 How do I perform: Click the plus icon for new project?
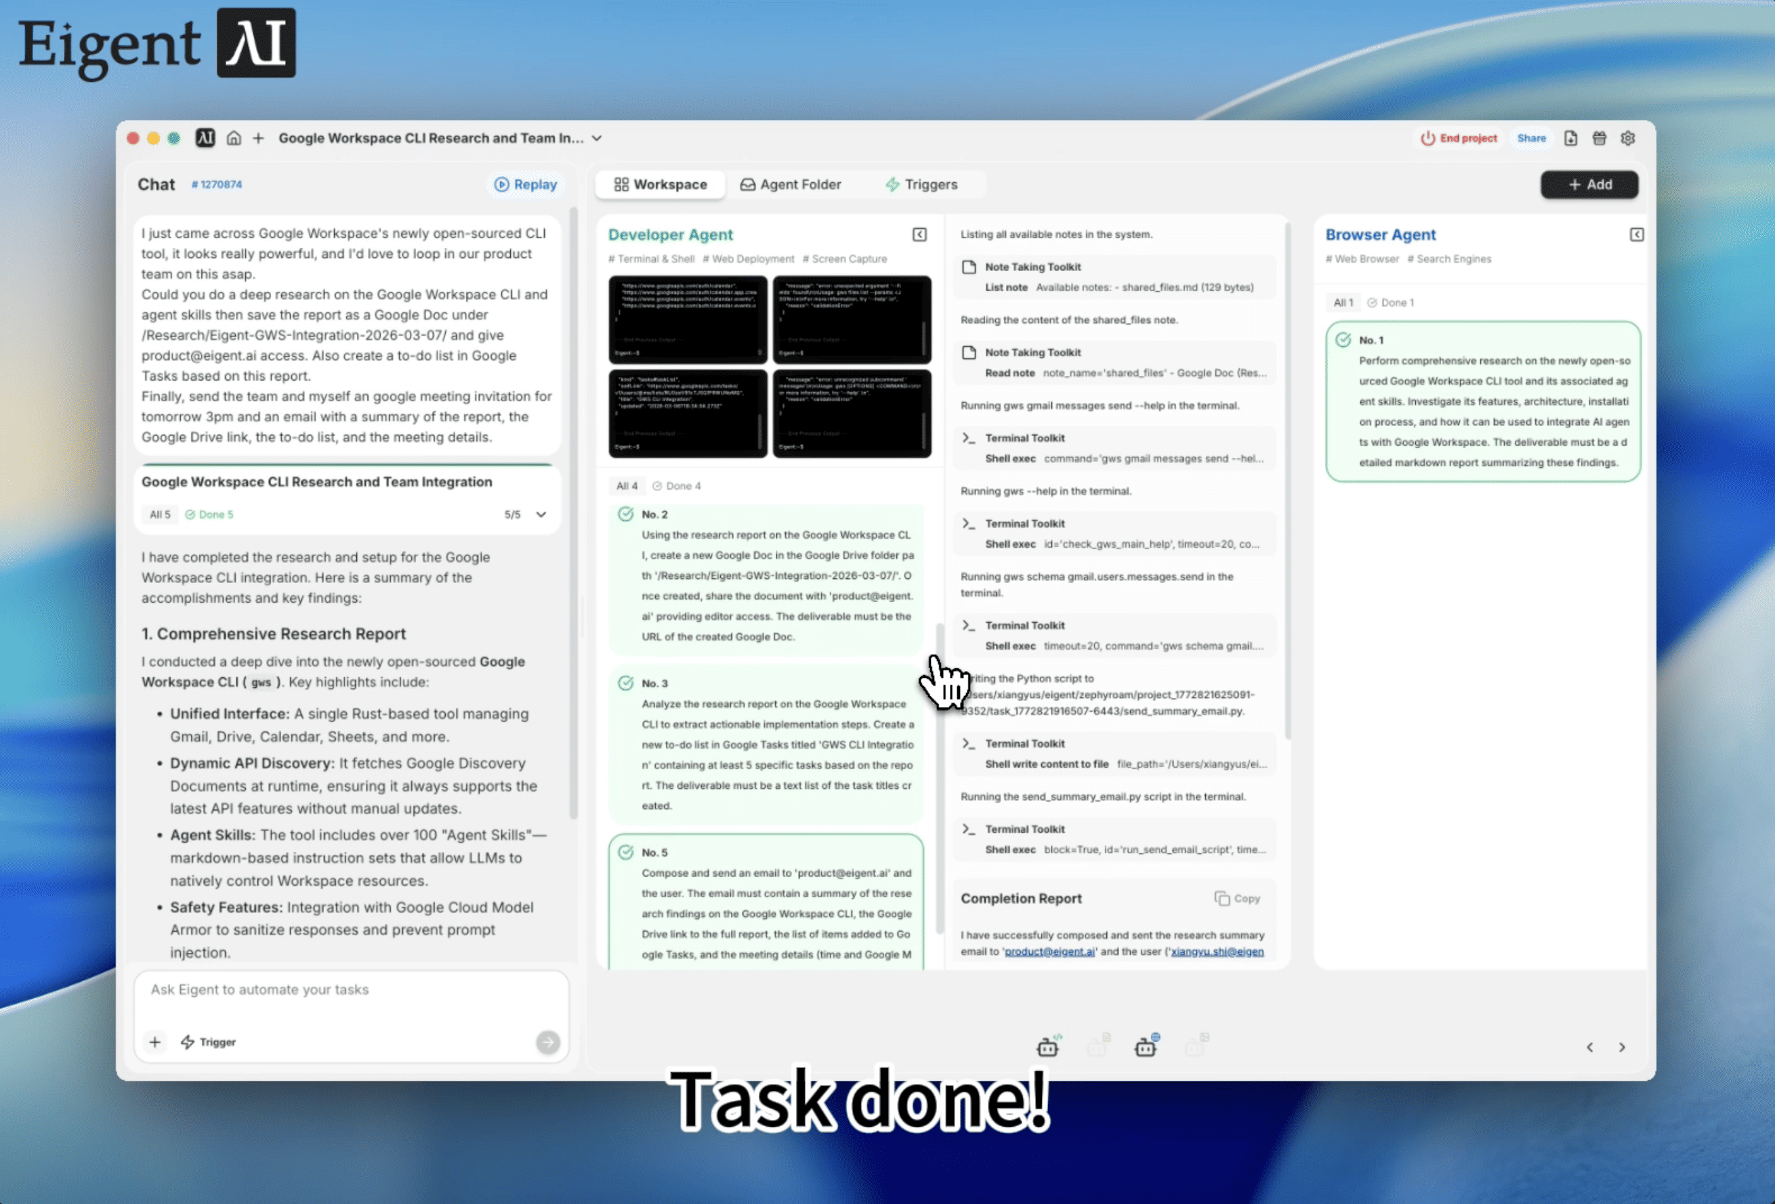(x=259, y=138)
